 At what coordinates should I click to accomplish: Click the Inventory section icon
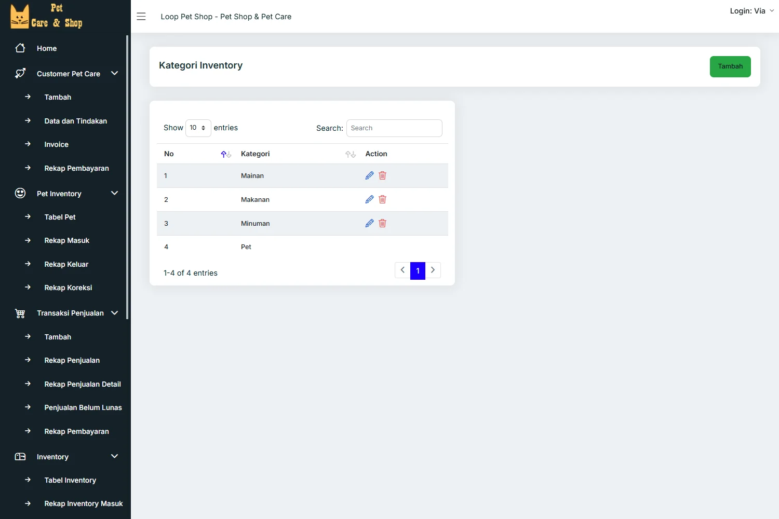click(x=20, y=457)
